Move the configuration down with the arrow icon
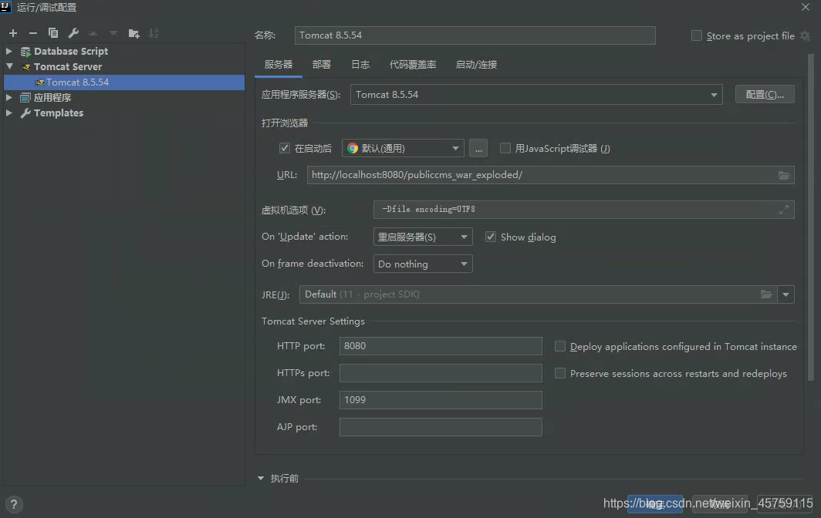Image resolution: width=821 pixels, height=518 pixels. [113, 33]
